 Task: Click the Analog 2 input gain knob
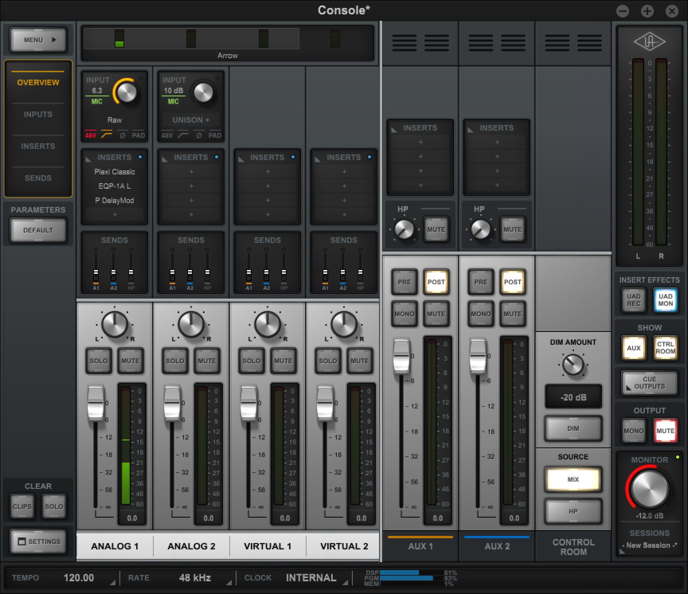(203, 92)
